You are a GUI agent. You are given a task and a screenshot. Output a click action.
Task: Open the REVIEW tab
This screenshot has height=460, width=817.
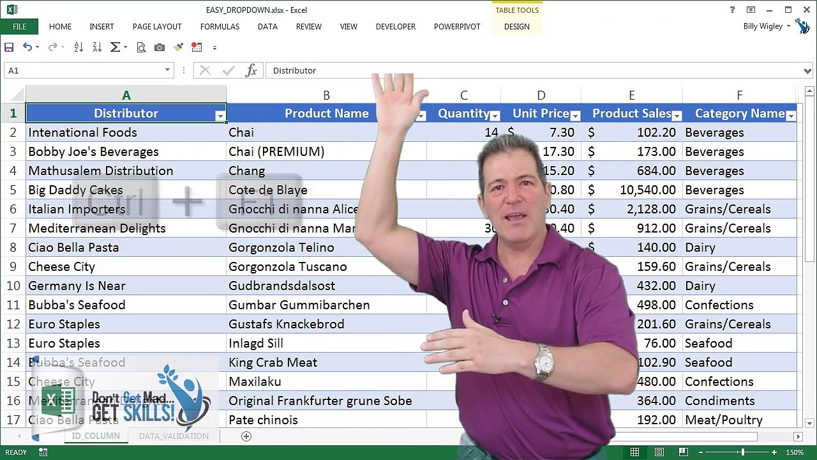pyautogui.click(x=308, y=27)
